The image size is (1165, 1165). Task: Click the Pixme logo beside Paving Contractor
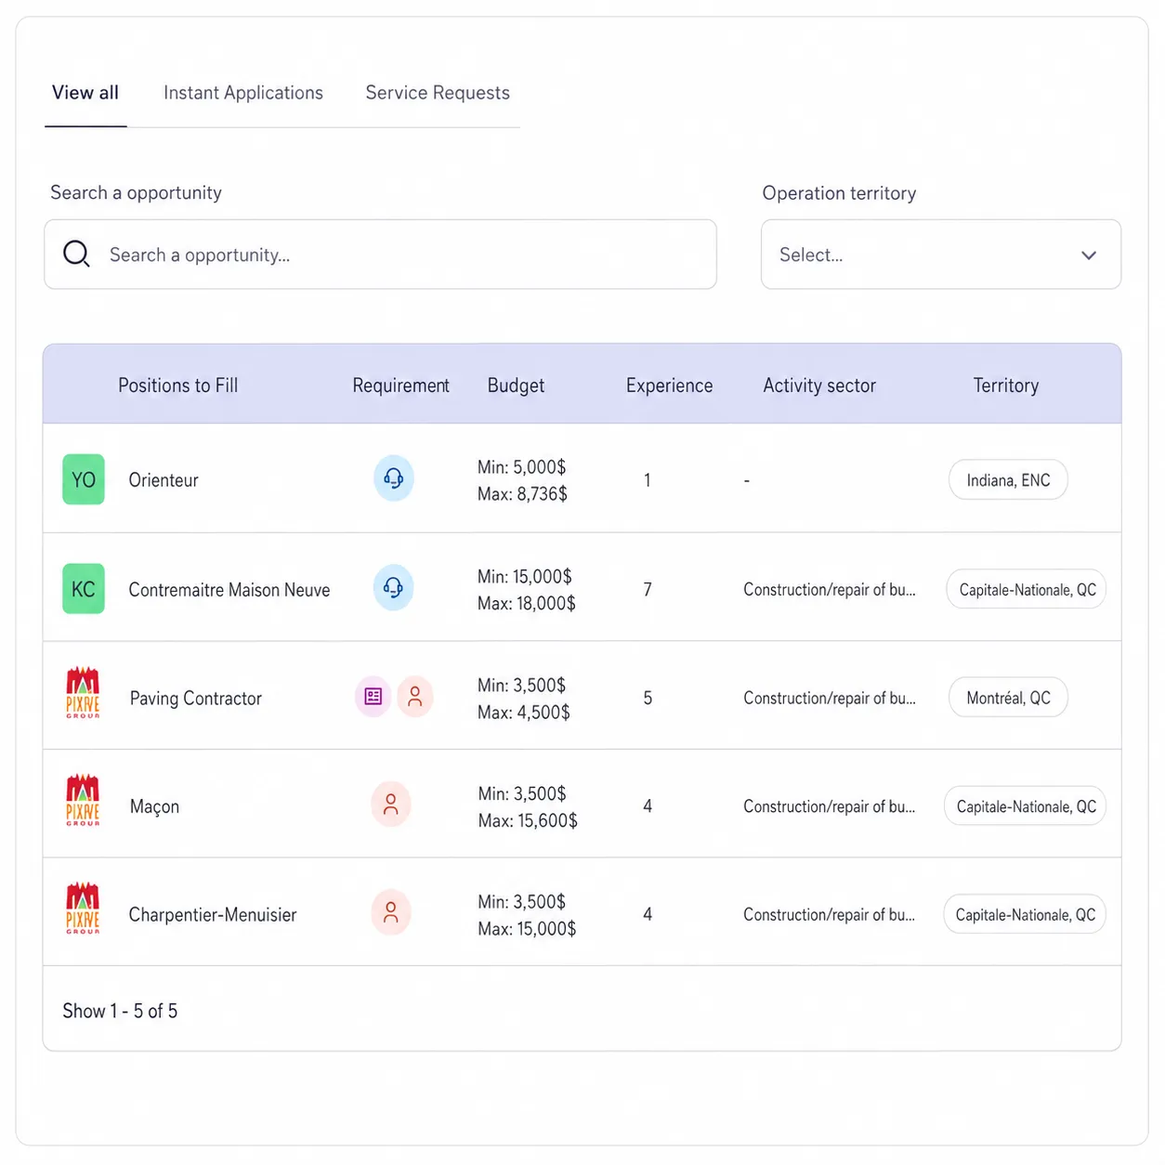click(83, 693)
